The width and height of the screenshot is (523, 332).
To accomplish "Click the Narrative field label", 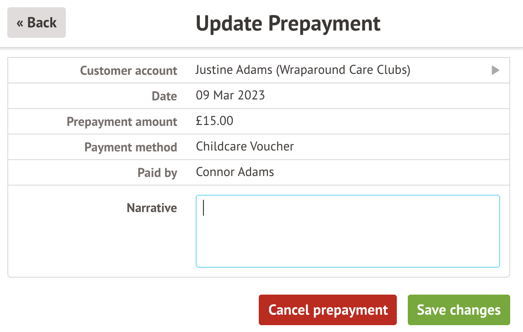I will pos(152,208).
